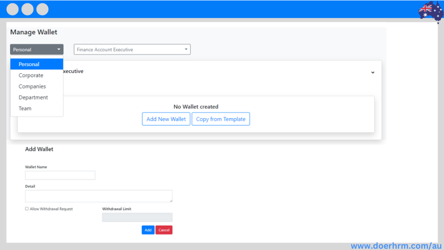This screenshot has height=250, width=444.
Task: Open the Finance Account Executive dropdown
Action: pos(132,49)
